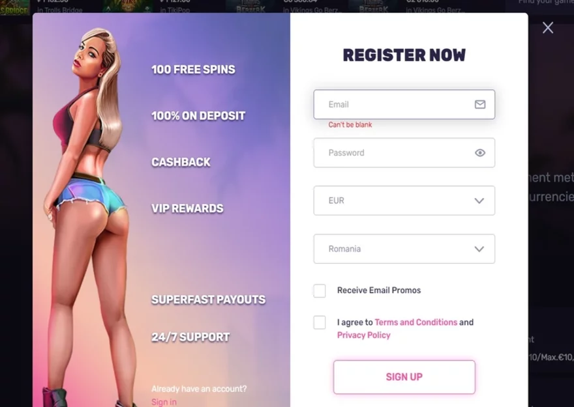574x407 pixels.
Task: Focus the Email input field
Action: [x=404, y=104]
